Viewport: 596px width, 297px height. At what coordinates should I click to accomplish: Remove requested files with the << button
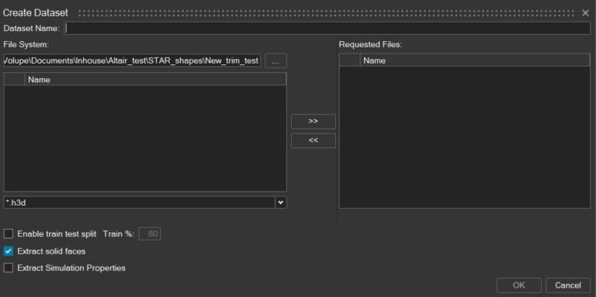tap(314, 140)
